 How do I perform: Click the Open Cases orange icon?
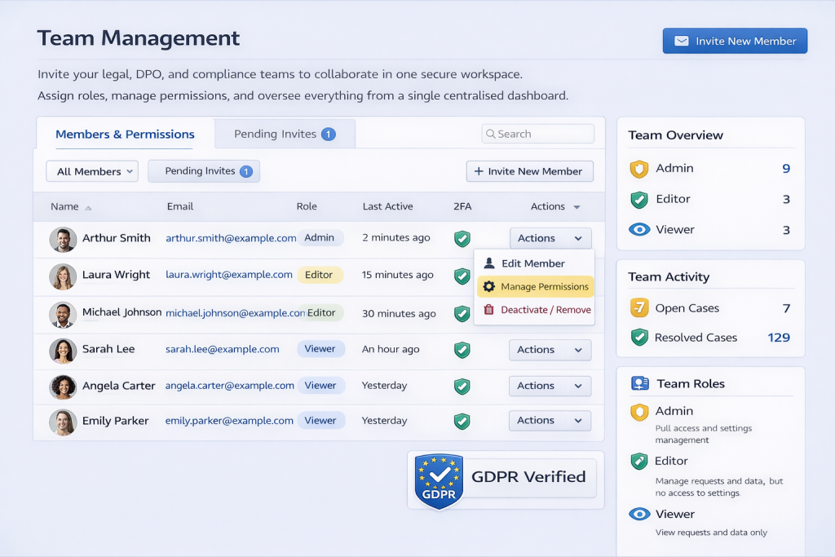pyautogui.click(x=639, y=308)
